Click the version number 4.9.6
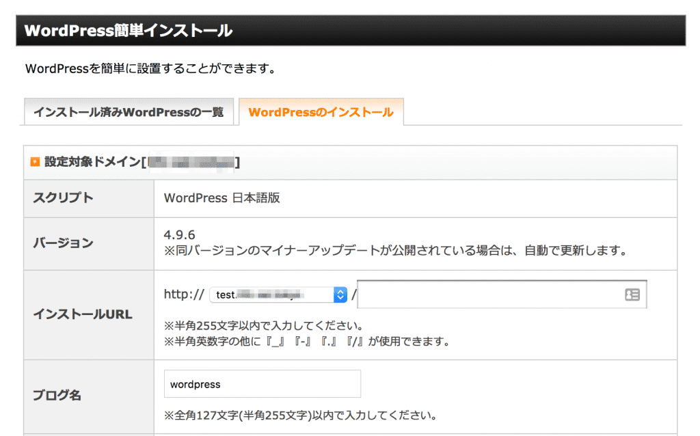Viewport: 700px width, 436px height. (180, 234)
